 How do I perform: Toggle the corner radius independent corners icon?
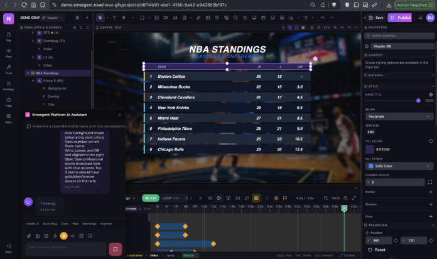tap(430, 182)
